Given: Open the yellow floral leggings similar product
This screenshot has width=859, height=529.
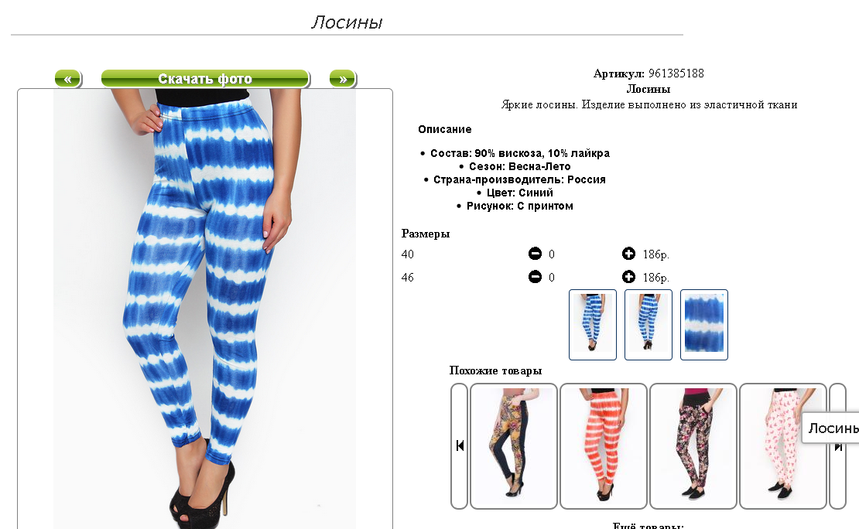Looking at the screenshot, I should [514, 445].
